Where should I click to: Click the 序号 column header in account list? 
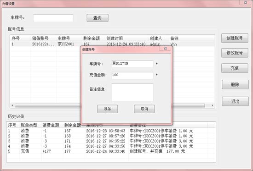pos(16,39)
